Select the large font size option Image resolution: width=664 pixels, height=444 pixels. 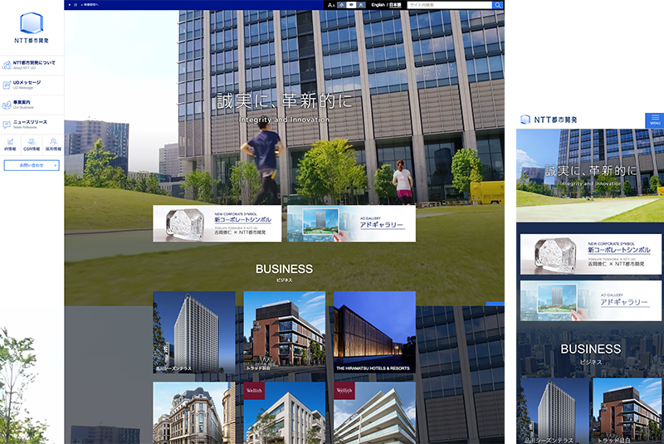361,5
